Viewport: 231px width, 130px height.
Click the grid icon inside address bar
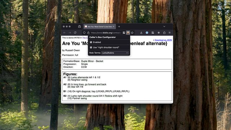[124, 33]
